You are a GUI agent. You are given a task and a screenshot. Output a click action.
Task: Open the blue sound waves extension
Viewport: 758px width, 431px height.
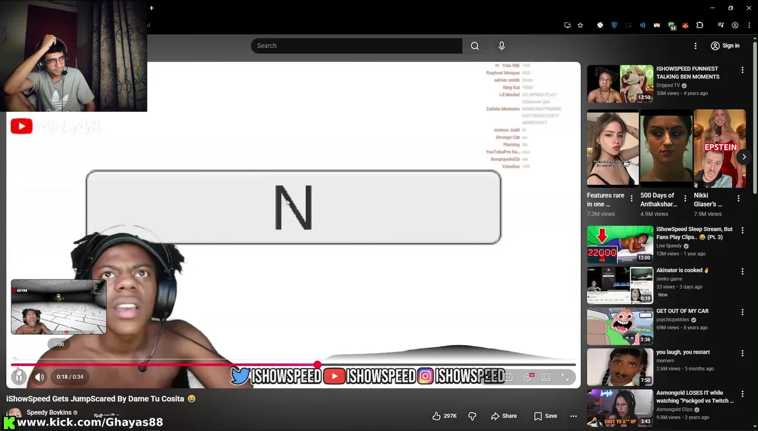(642, 25)
